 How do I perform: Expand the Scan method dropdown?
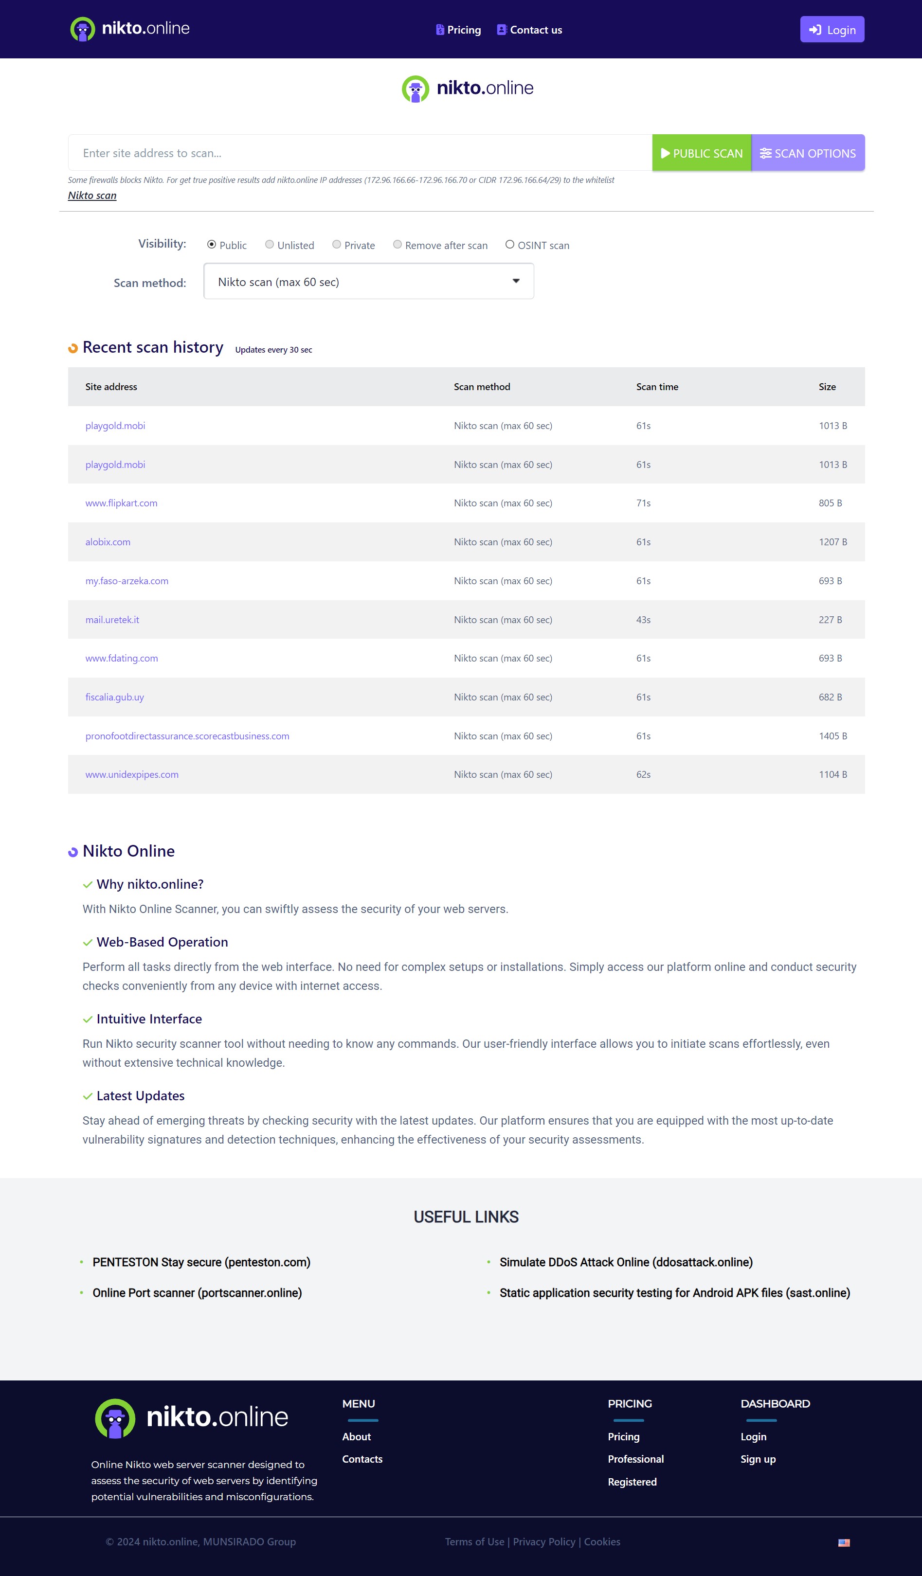click(368, 282)
